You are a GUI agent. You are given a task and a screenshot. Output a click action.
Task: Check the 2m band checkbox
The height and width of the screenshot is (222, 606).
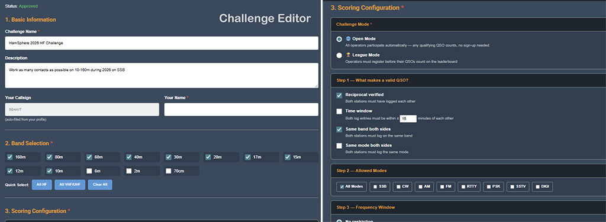[129, 171]
